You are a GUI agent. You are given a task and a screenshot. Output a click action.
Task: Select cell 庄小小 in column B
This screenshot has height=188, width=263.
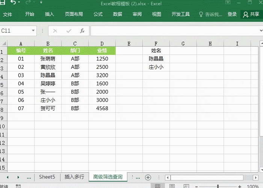[x=48, y=100]
